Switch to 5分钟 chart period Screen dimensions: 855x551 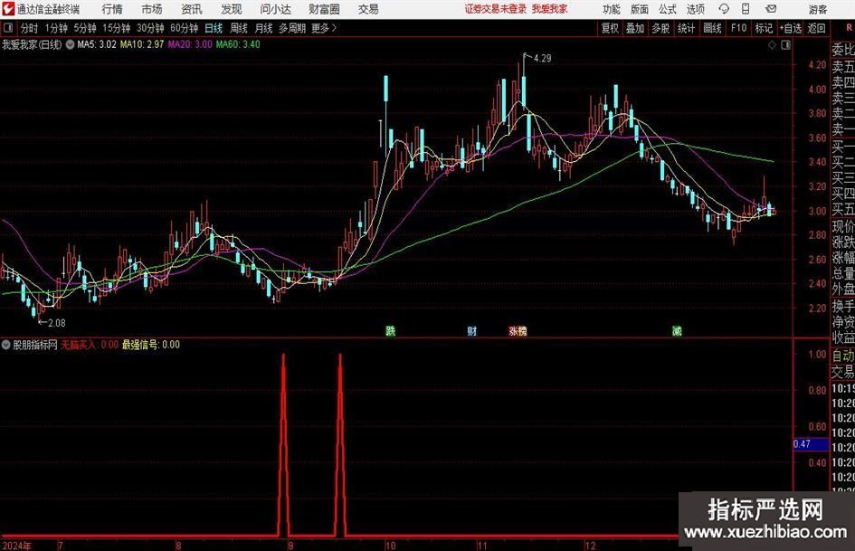coord(85,28)
